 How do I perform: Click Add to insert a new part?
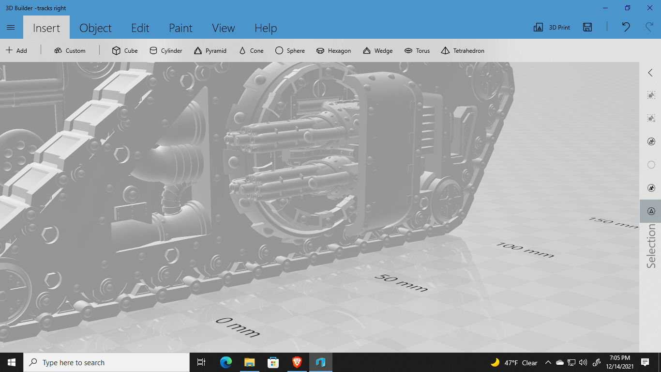click(16, 50)
